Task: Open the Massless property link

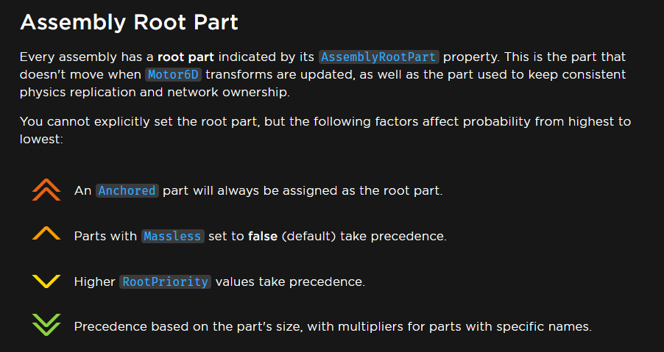Action: [172, 236]
